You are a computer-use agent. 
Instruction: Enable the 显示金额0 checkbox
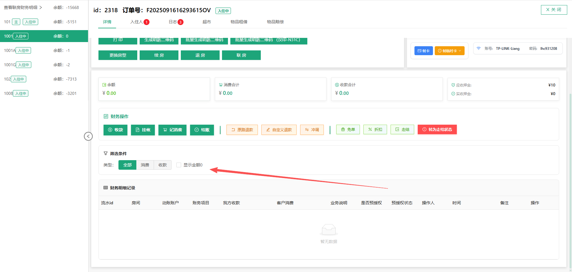pyautogui.click(x=179, y=165)
